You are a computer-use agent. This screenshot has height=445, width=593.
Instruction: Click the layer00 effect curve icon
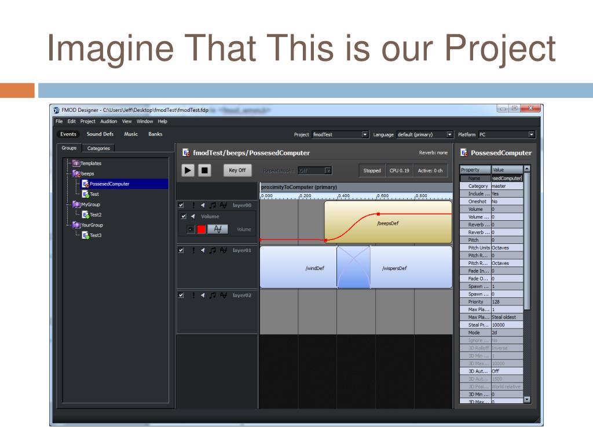(224, 205)
